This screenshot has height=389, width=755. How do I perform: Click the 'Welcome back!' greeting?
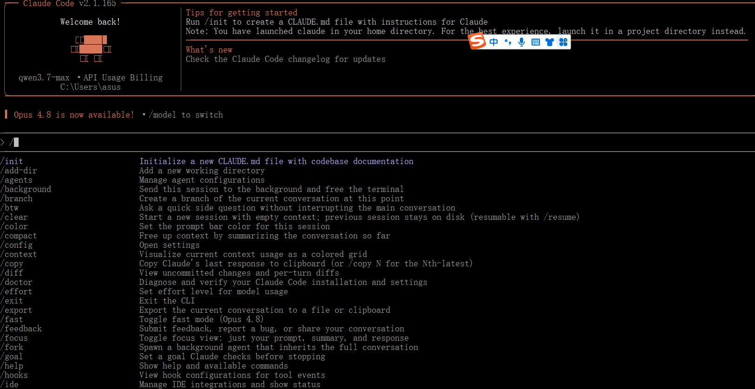pos(90,22)
